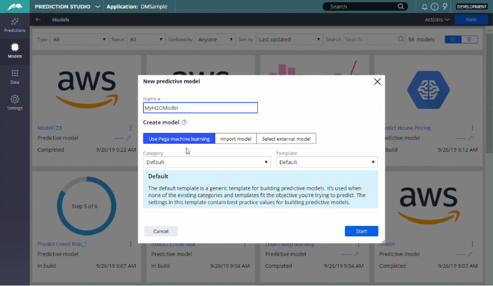
Task: Click the info circle icon in header
Action: click(x=434, y=7)
